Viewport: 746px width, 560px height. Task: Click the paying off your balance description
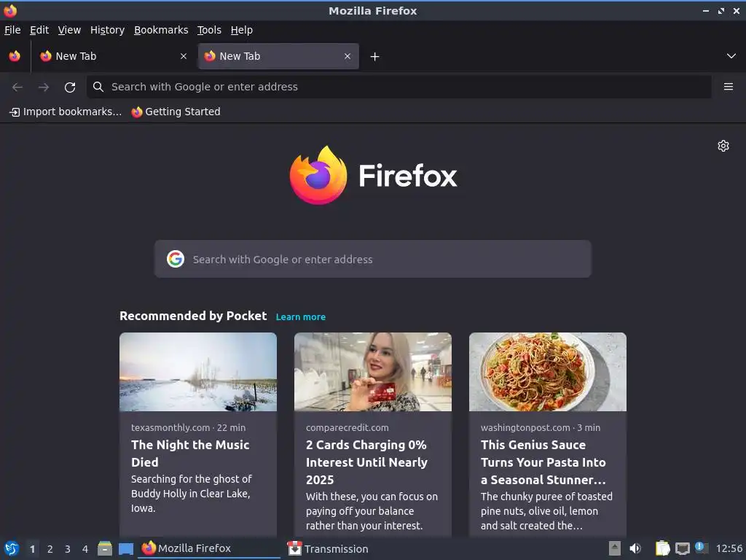(x=372, y=511)
